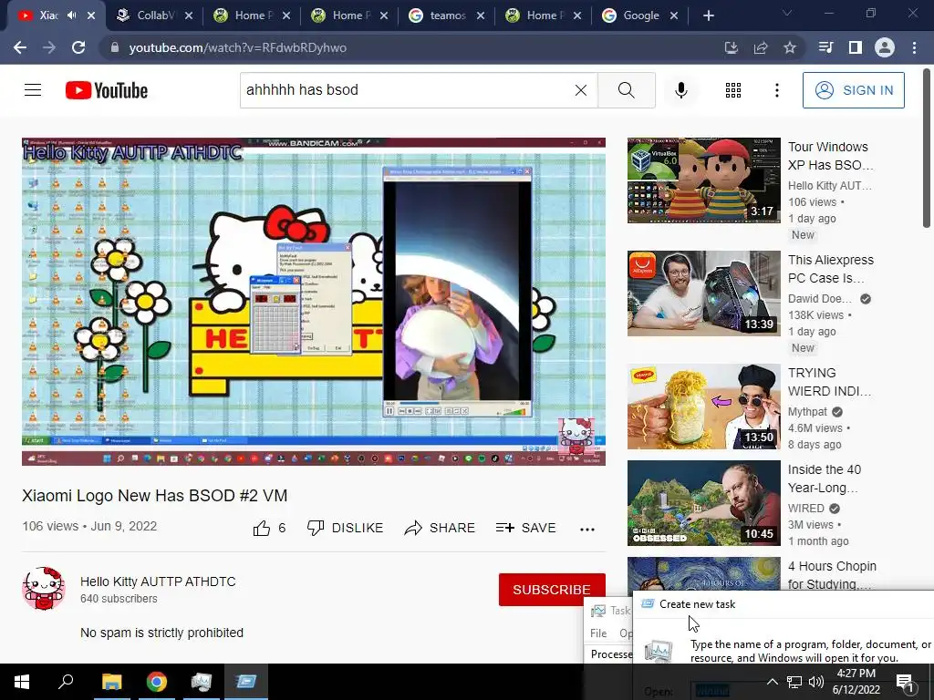Open the Create new task taskbar icon

click(246, 682)
